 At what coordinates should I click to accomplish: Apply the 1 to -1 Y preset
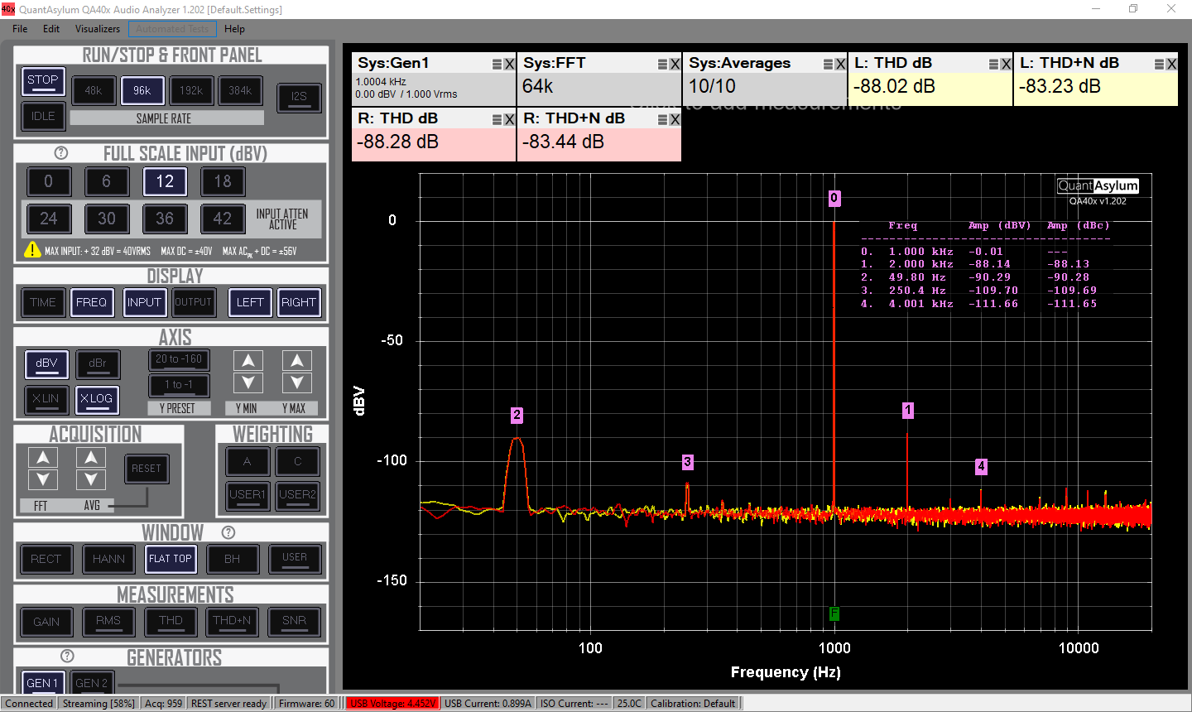point(179,385)
